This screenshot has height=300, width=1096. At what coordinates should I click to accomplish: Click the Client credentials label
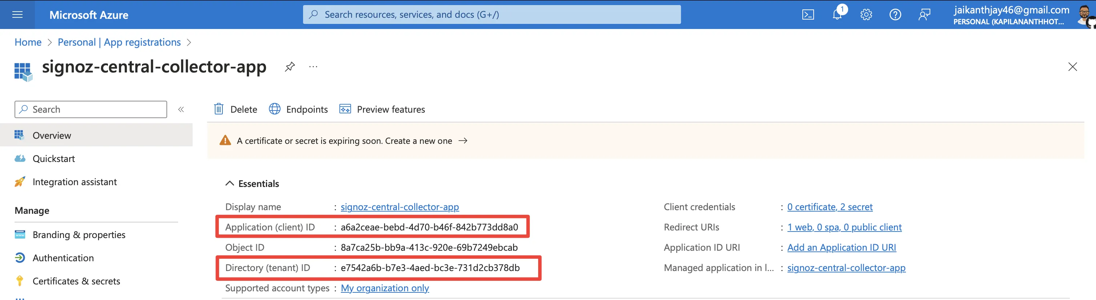click(699, 207)
